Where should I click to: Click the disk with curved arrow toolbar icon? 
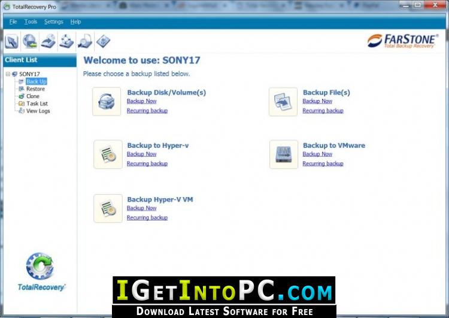point(48,41)
